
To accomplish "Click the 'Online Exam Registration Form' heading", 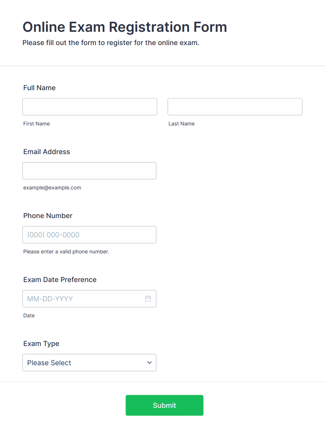I will pyautogui.click(x=125, y=27).
